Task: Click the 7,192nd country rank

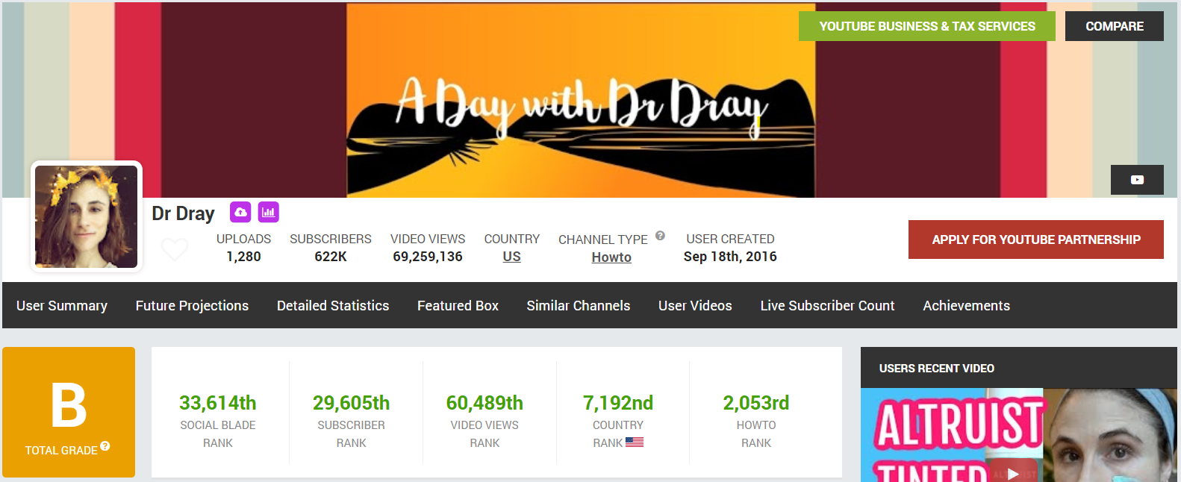Action: pyautogui.click(x=618, y=403)
